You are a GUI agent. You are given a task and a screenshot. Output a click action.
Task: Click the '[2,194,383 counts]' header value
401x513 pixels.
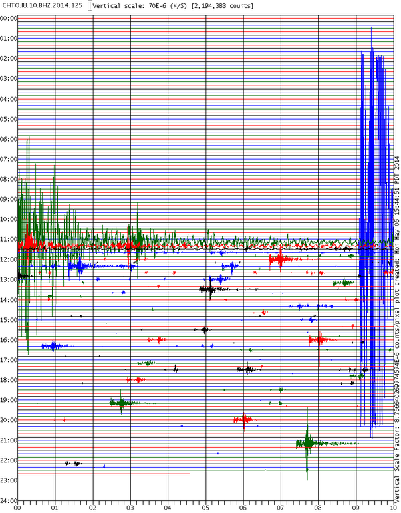(223, 6)
